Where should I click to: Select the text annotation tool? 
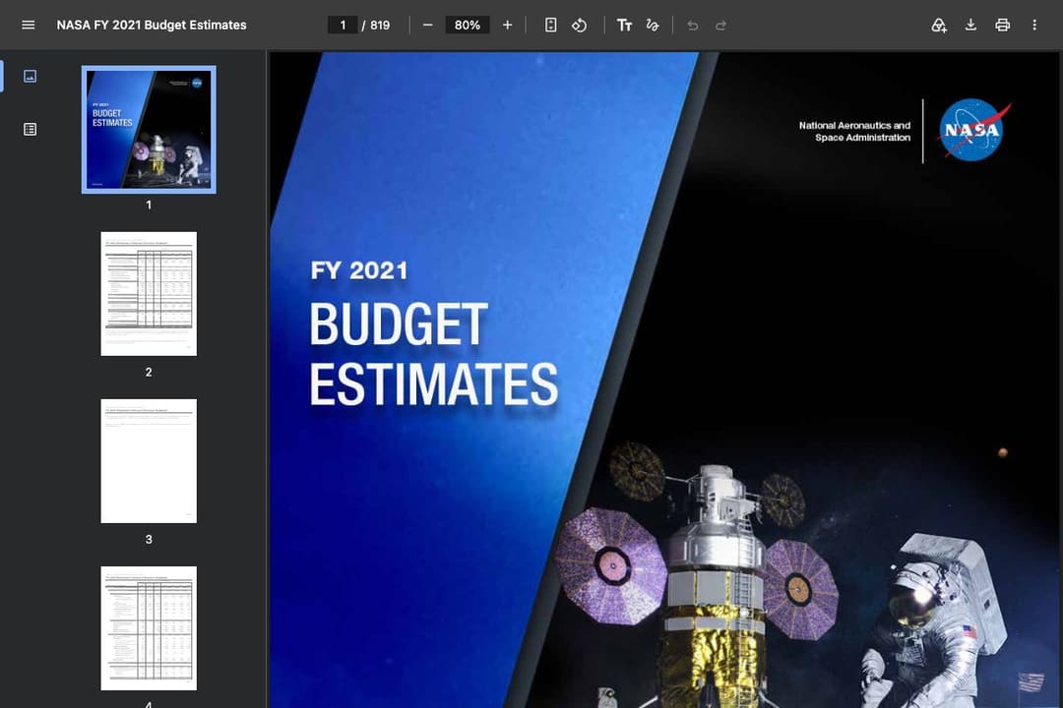point(624,25)
